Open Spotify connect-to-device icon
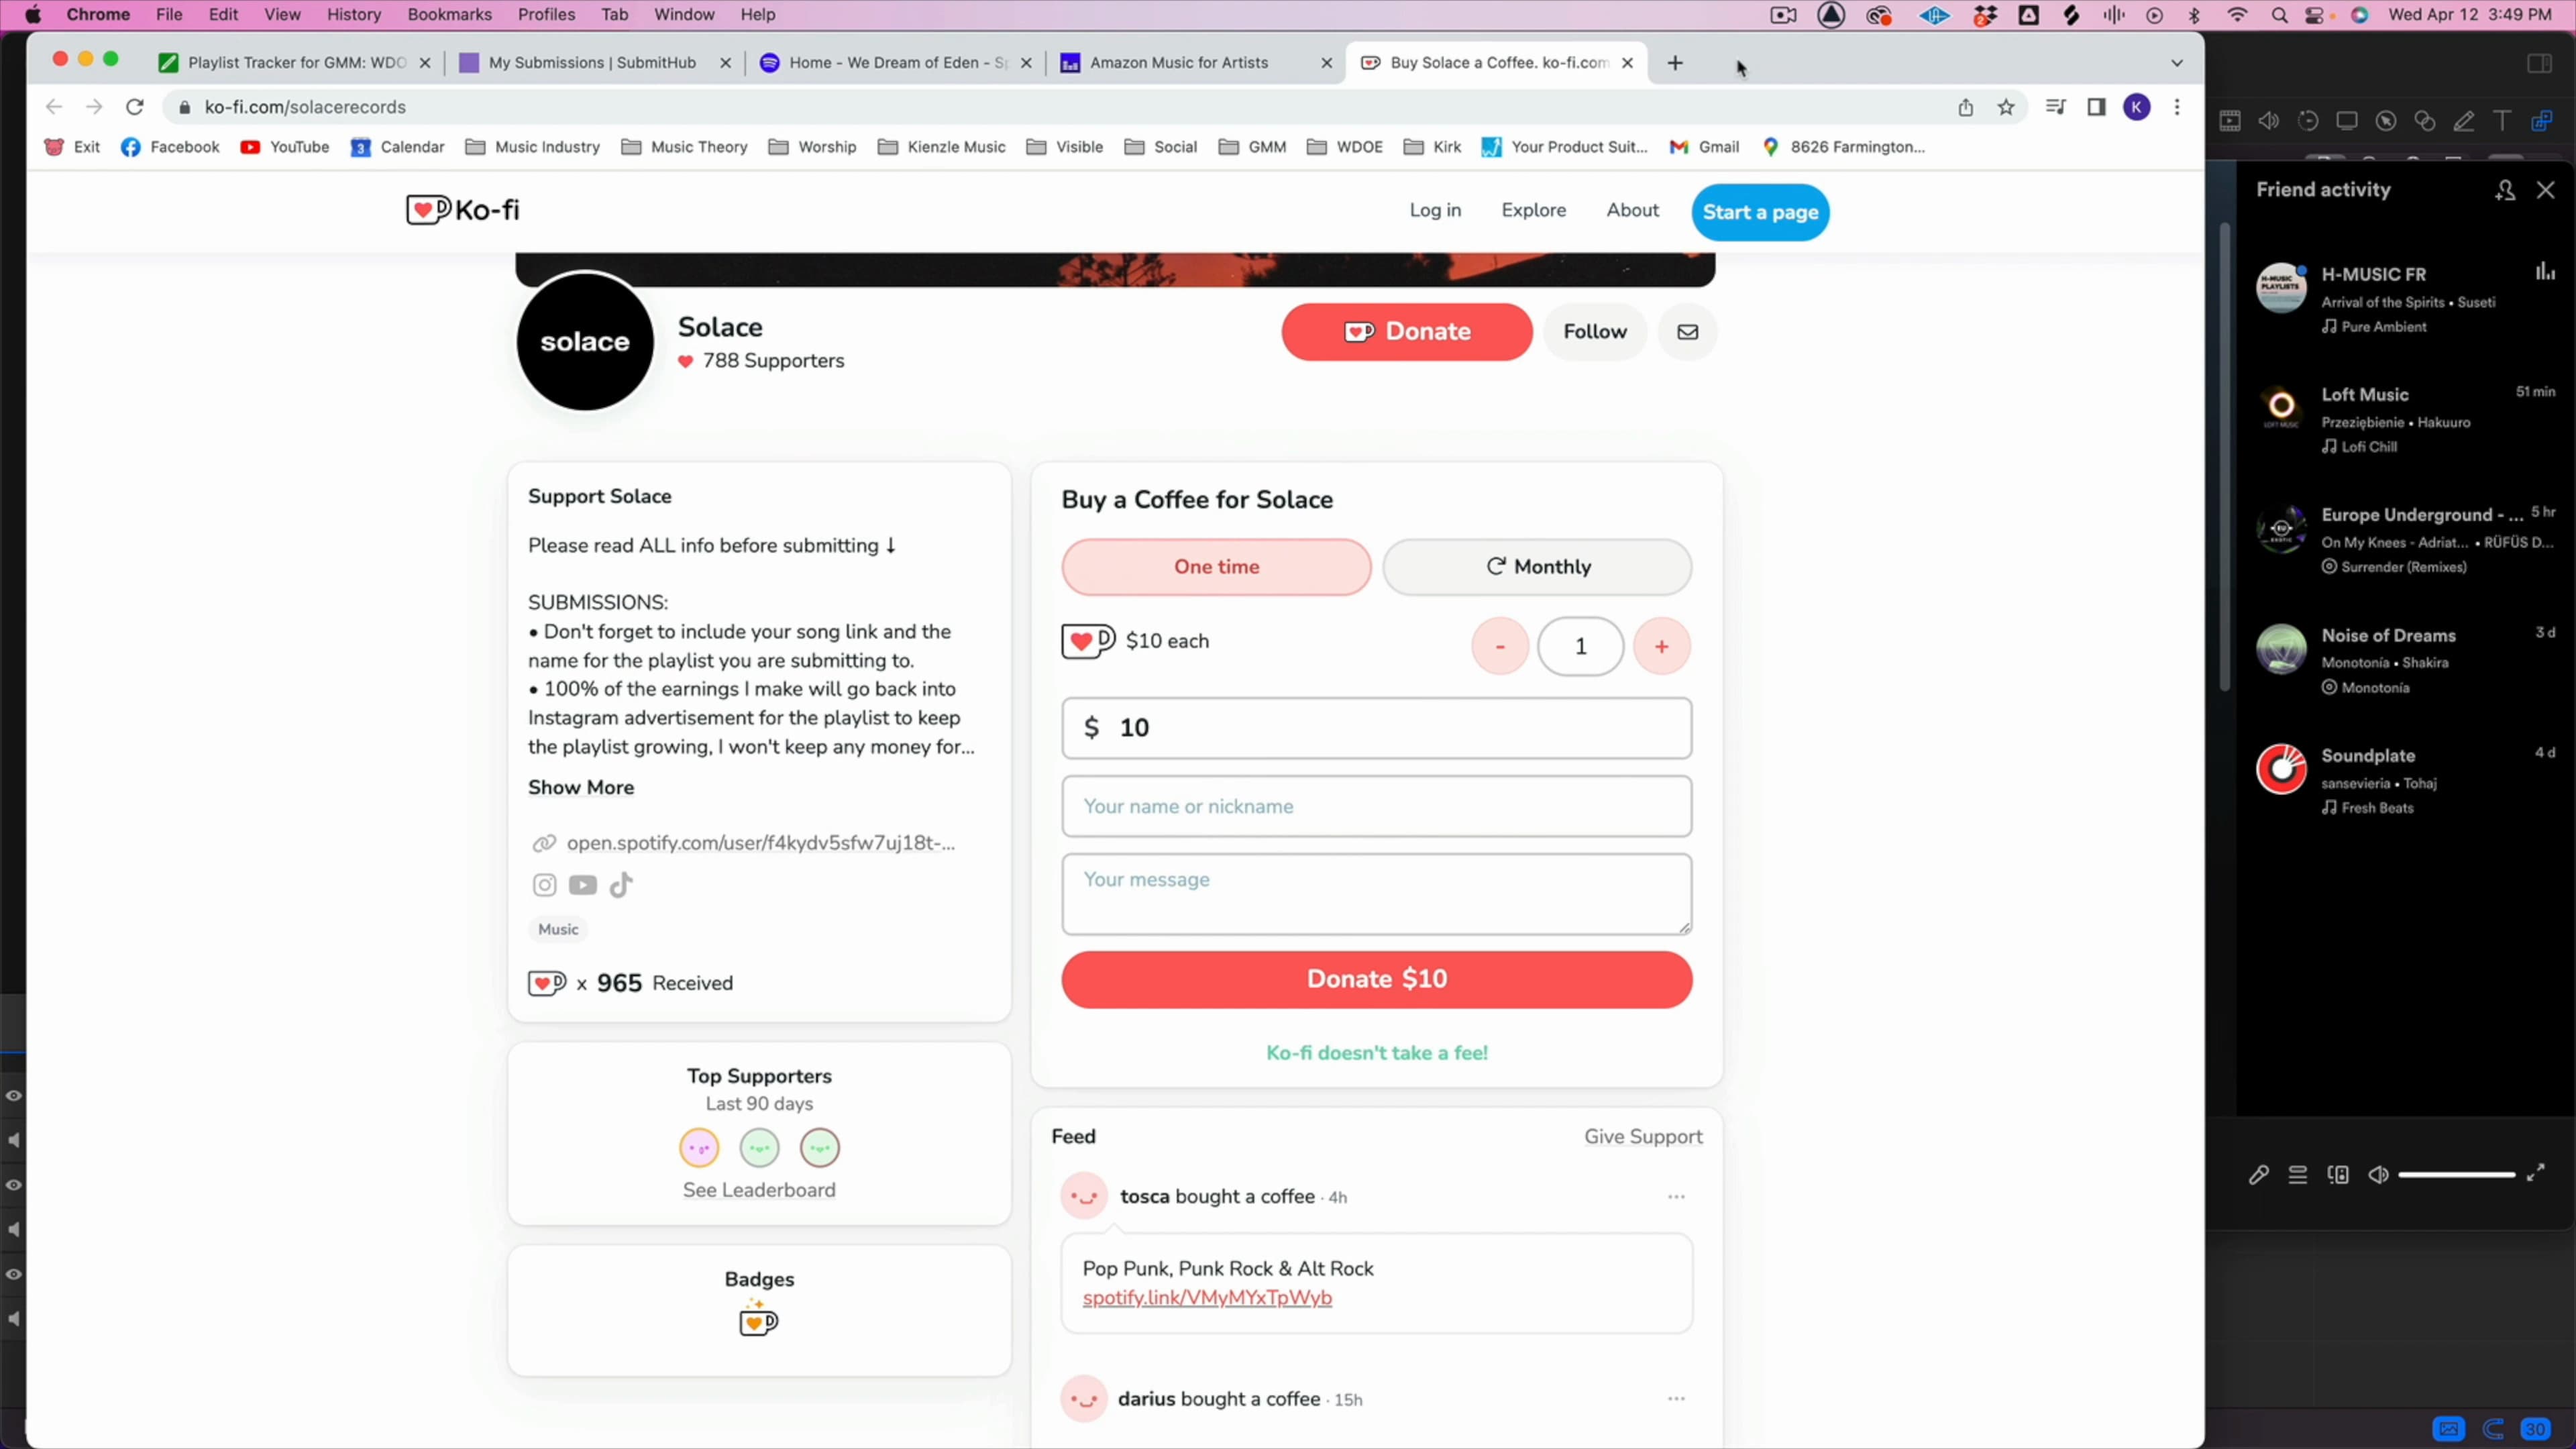 tap(2338, 1175)
